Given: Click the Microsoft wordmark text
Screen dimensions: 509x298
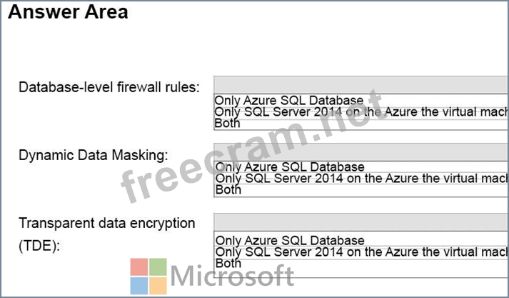Looking at the screenshot, I should (x=232, y=277).
